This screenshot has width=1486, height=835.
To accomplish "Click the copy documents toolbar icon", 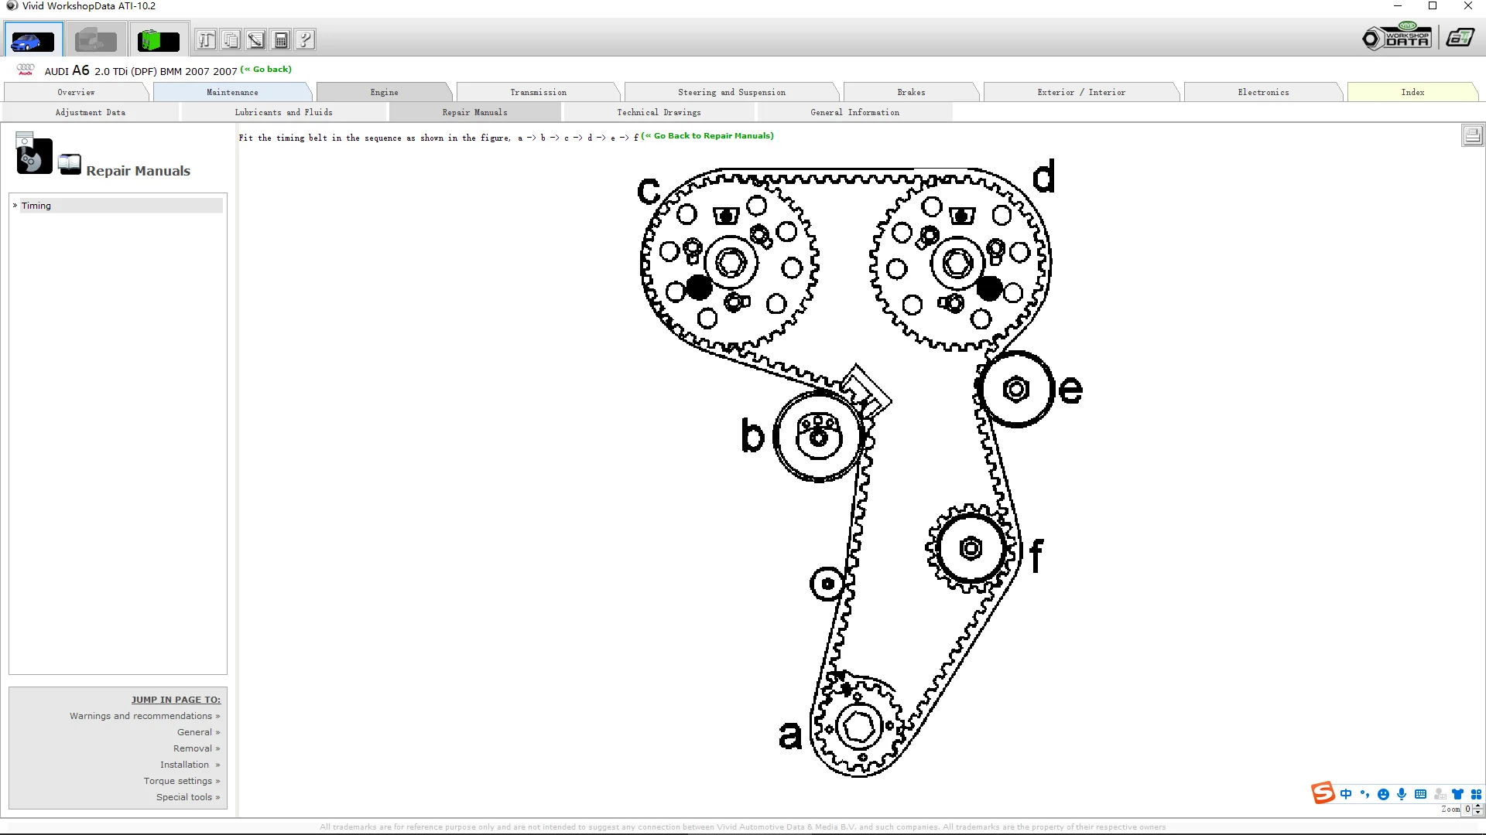I will coord(231,40).
